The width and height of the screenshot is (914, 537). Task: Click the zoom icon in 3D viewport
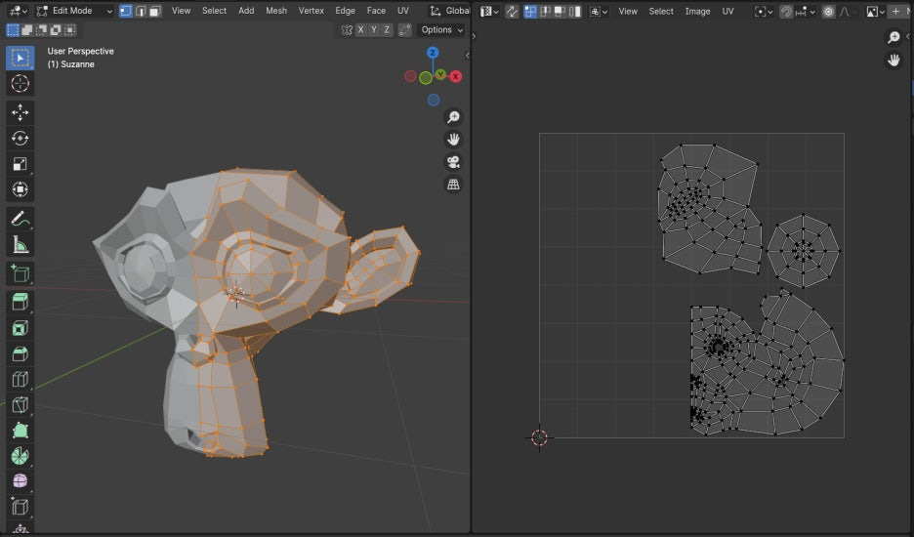[453, 117]
